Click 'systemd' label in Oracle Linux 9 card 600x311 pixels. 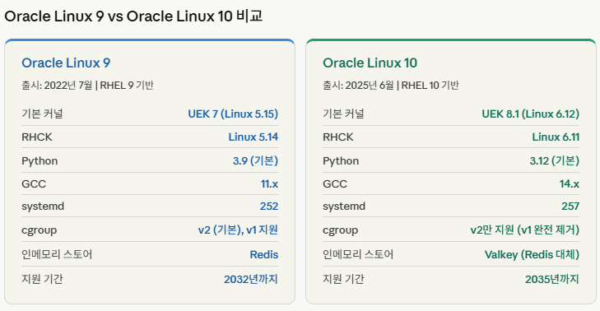click(43, 207)
